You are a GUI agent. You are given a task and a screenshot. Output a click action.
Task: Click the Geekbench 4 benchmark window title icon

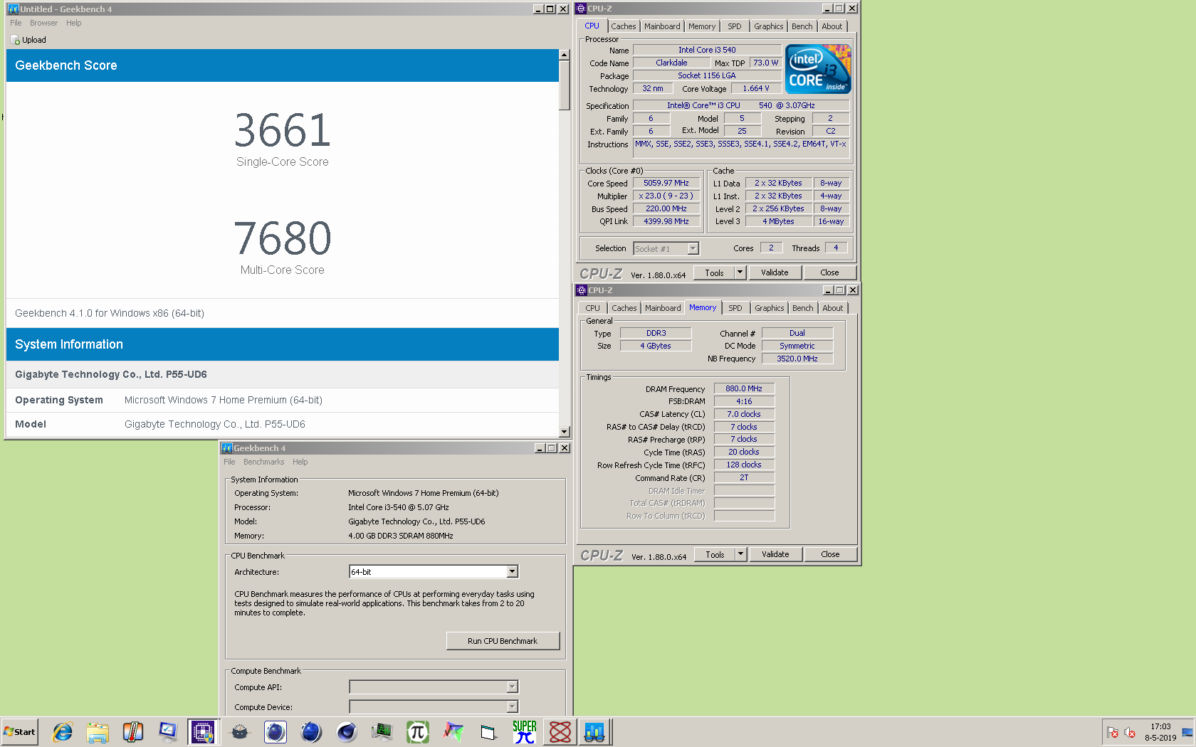tap(227, 448)
